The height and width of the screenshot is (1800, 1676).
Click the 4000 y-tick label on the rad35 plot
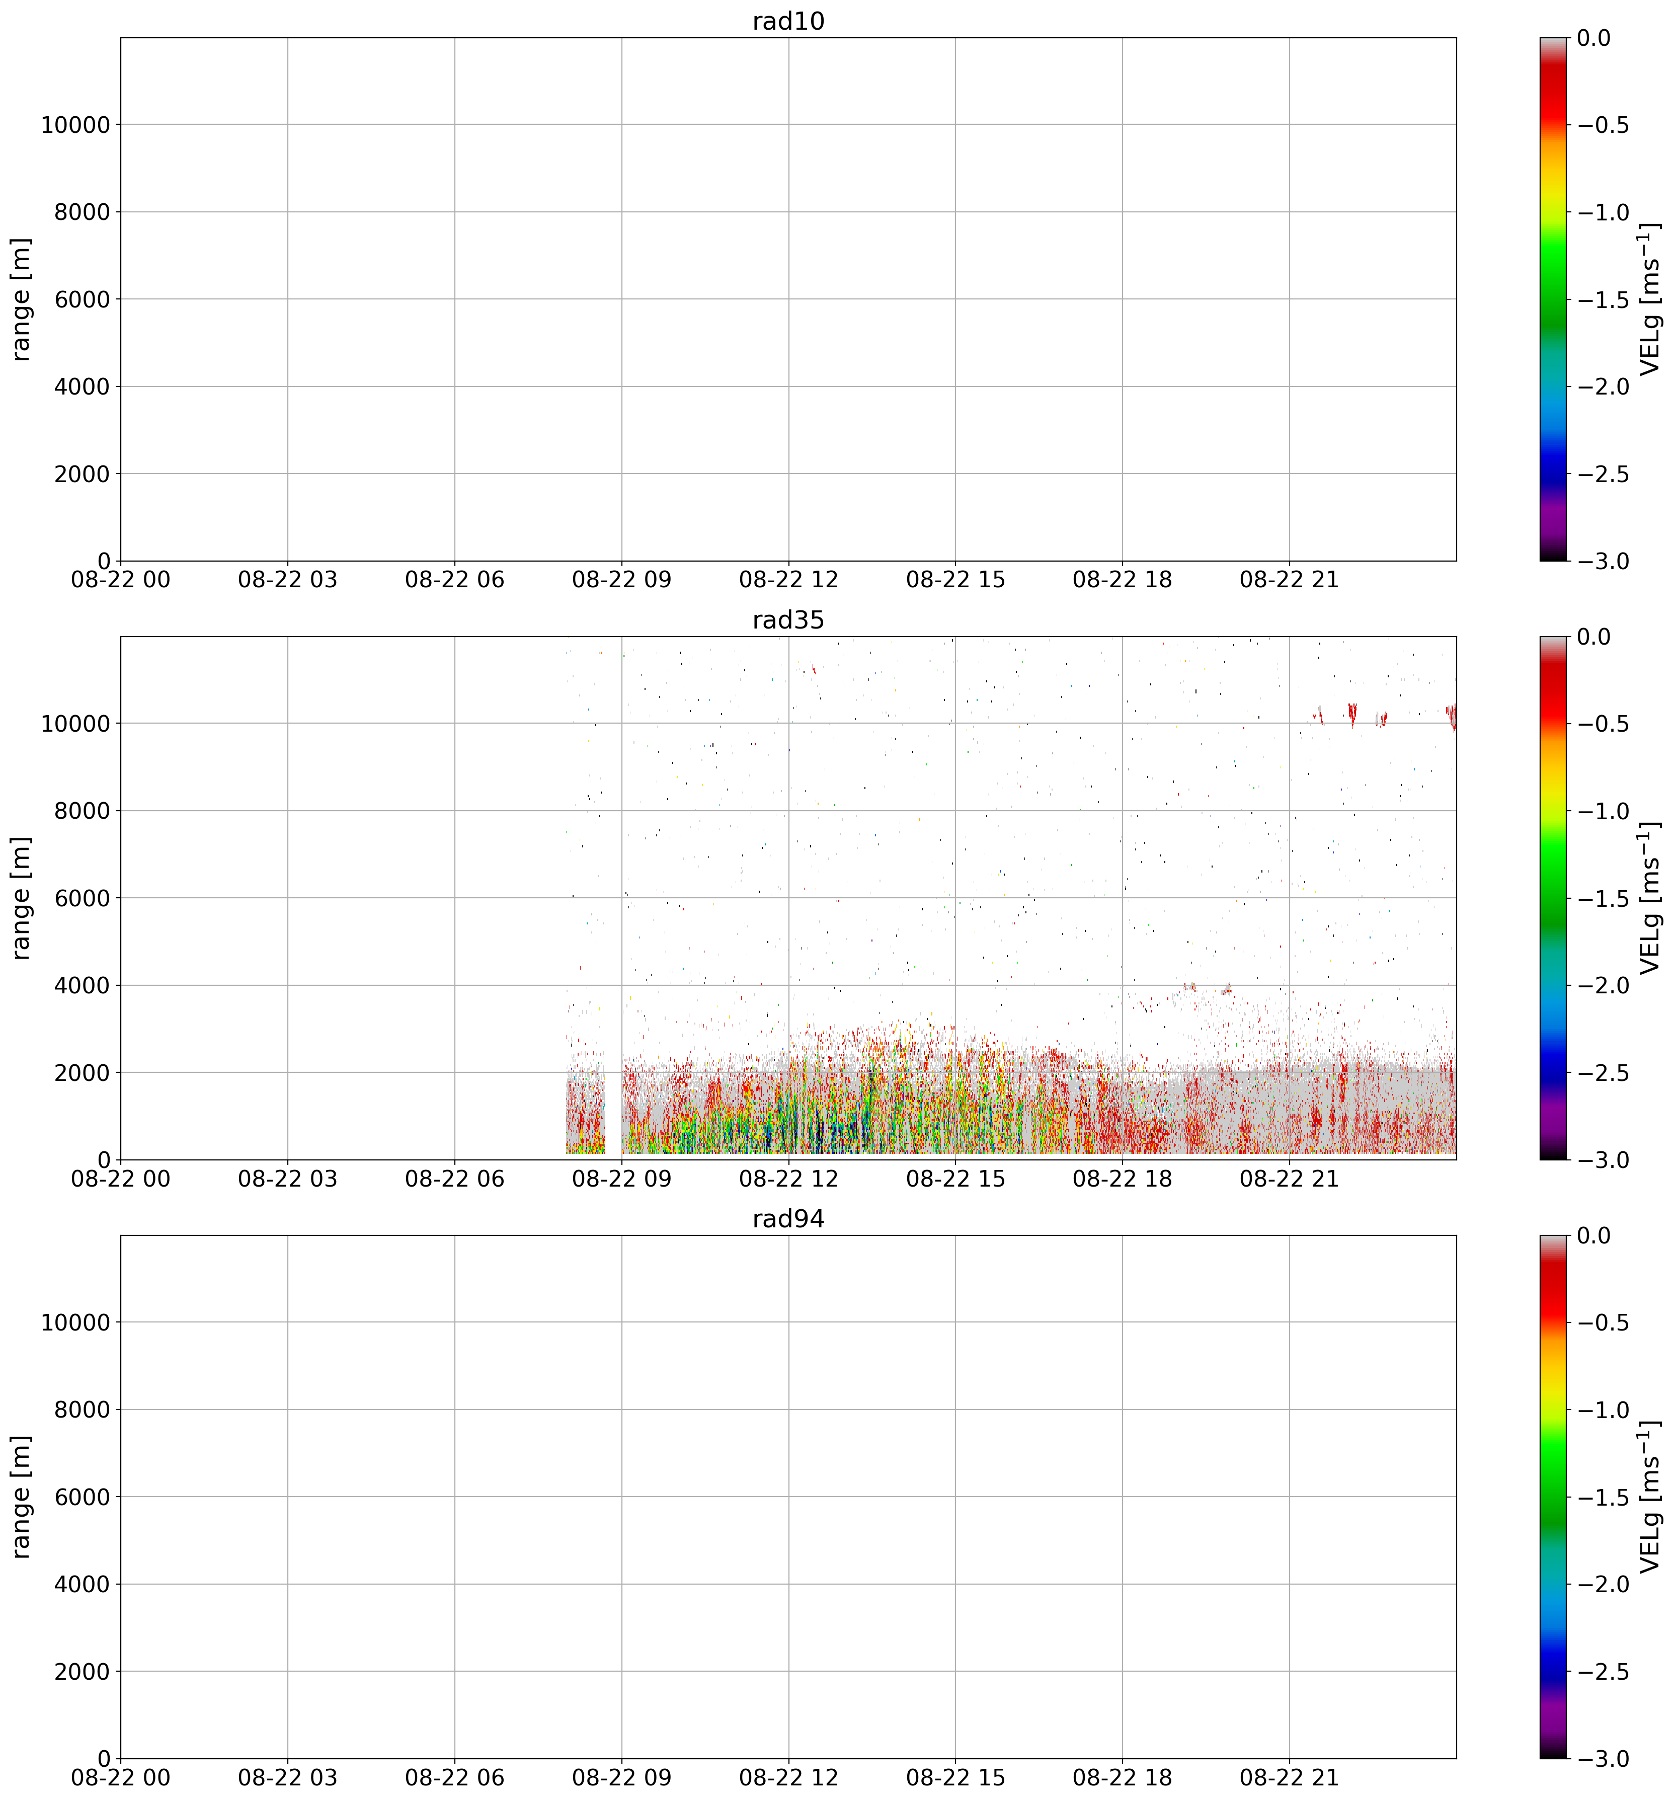coord(82,985)
